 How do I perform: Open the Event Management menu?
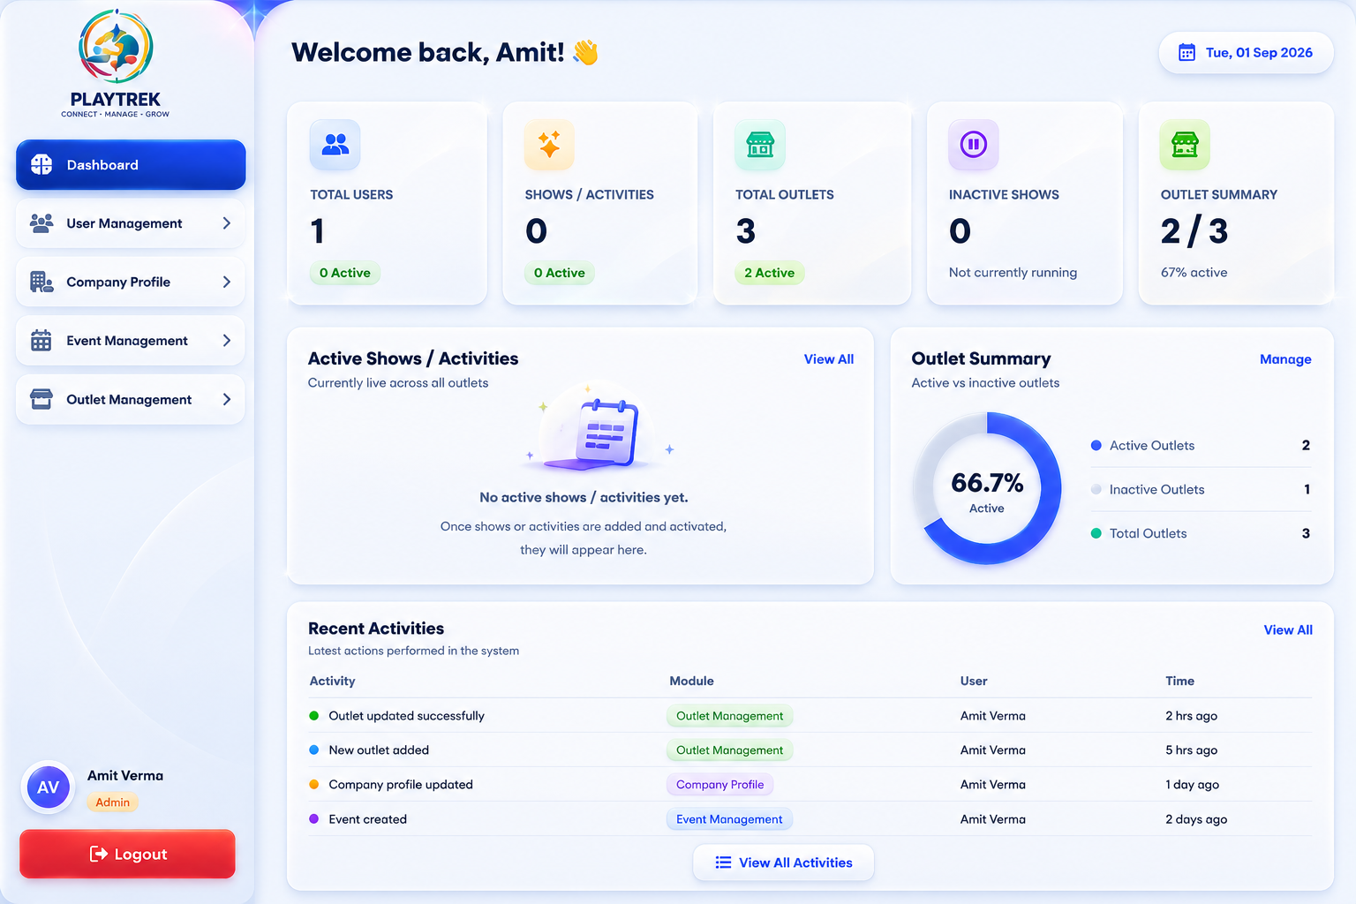pos(131,341)
